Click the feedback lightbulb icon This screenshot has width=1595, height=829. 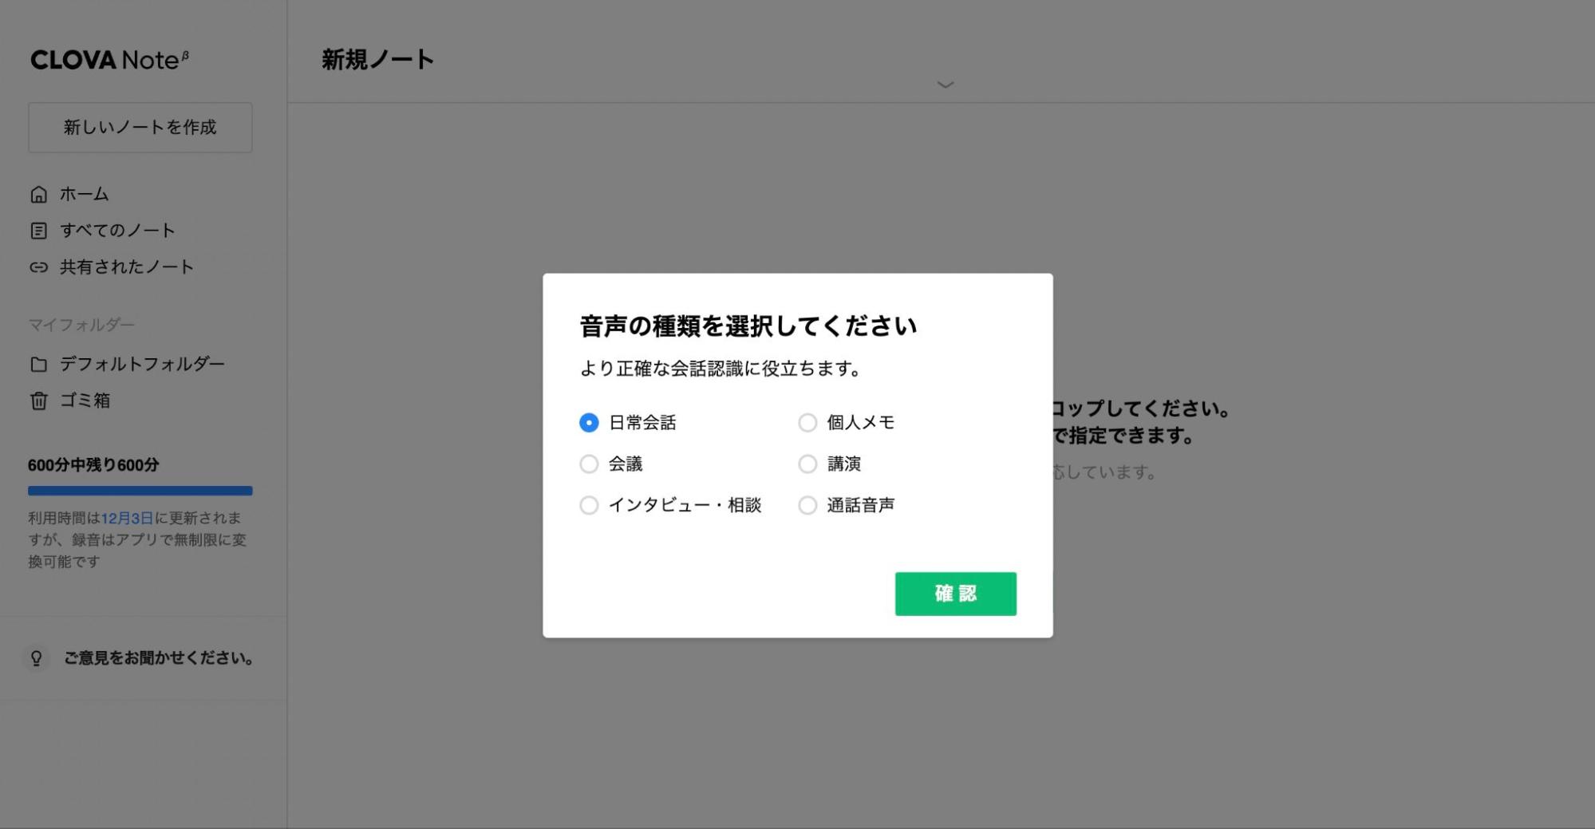[x=36, y=658]
